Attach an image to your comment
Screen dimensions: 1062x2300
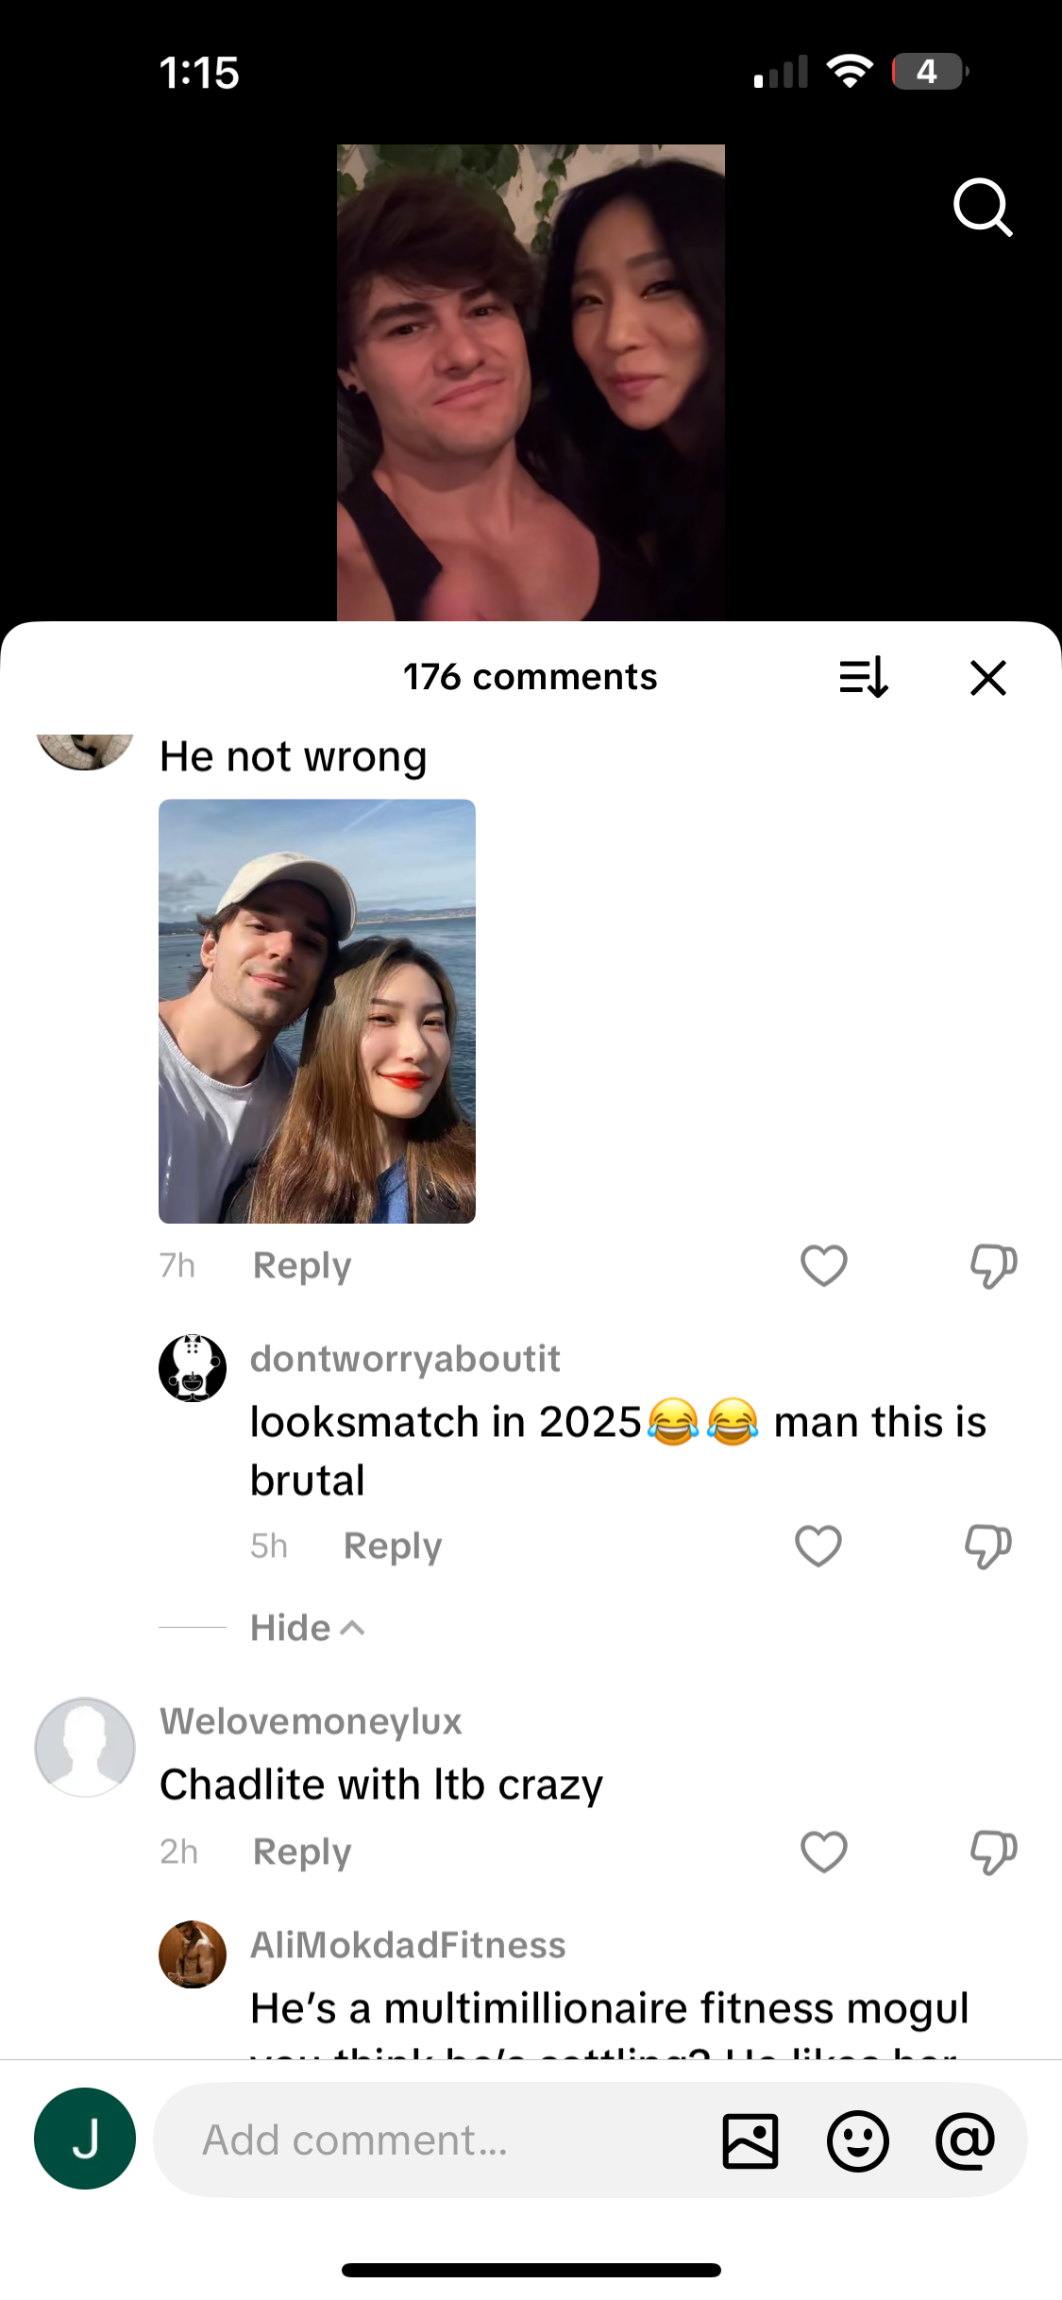pos(750,2140)
